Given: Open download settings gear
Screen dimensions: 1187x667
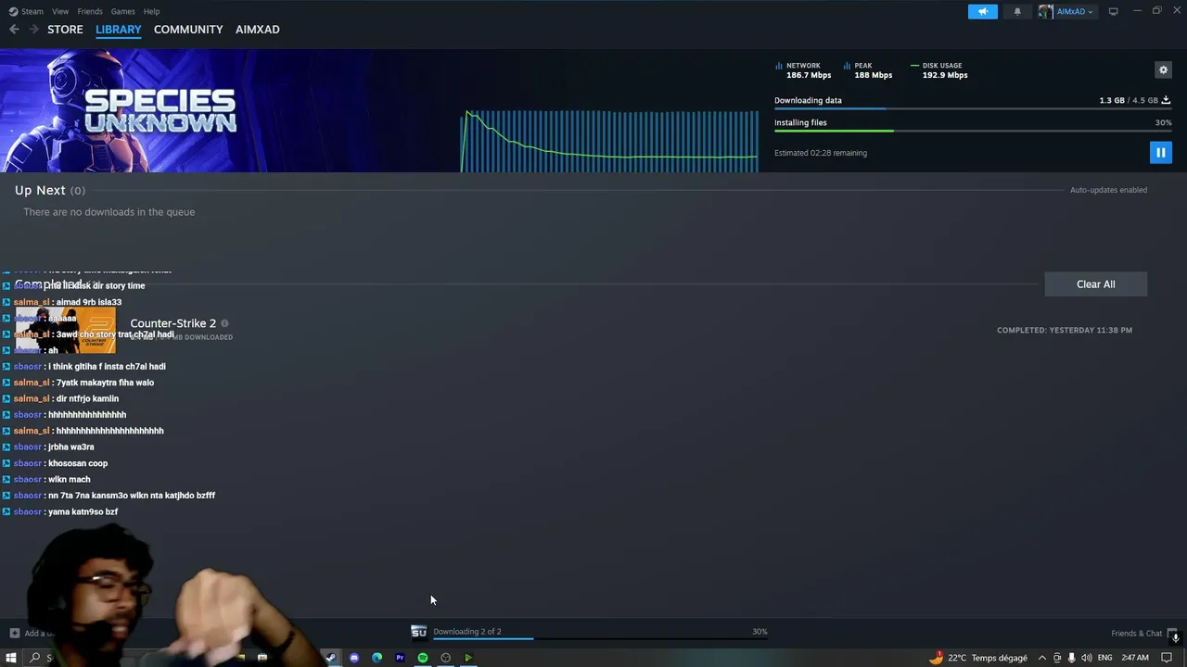Looking at the screenshot, I should [1163, 69].
